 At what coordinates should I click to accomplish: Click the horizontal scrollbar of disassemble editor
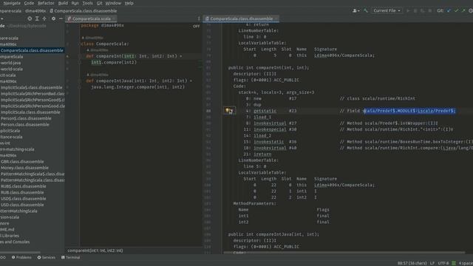(344, 253)
